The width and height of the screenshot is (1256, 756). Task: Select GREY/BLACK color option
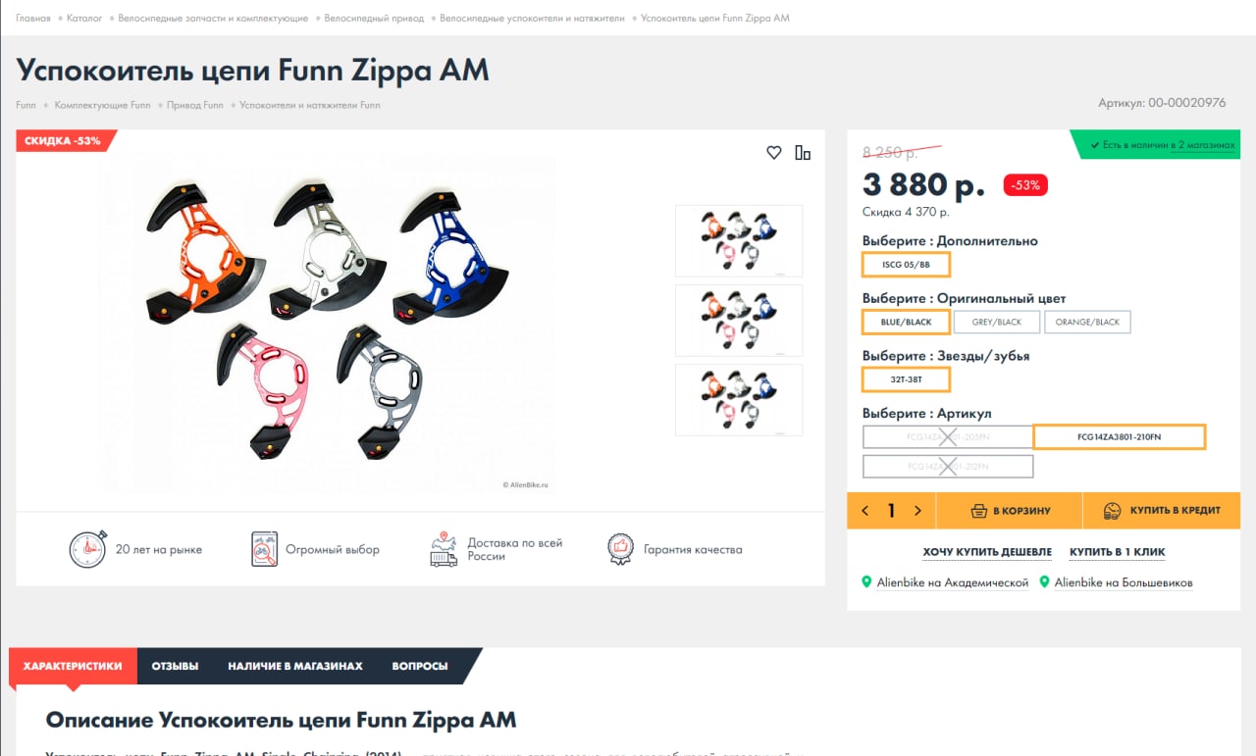[x=997, y=322]
